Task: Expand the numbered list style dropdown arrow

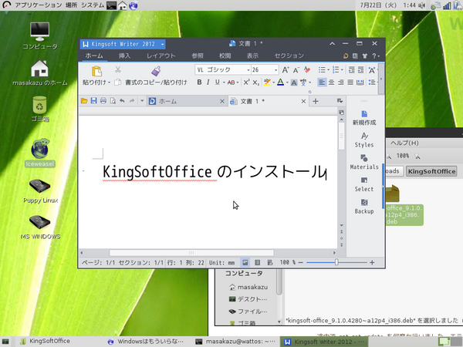Action: point(342,70)
